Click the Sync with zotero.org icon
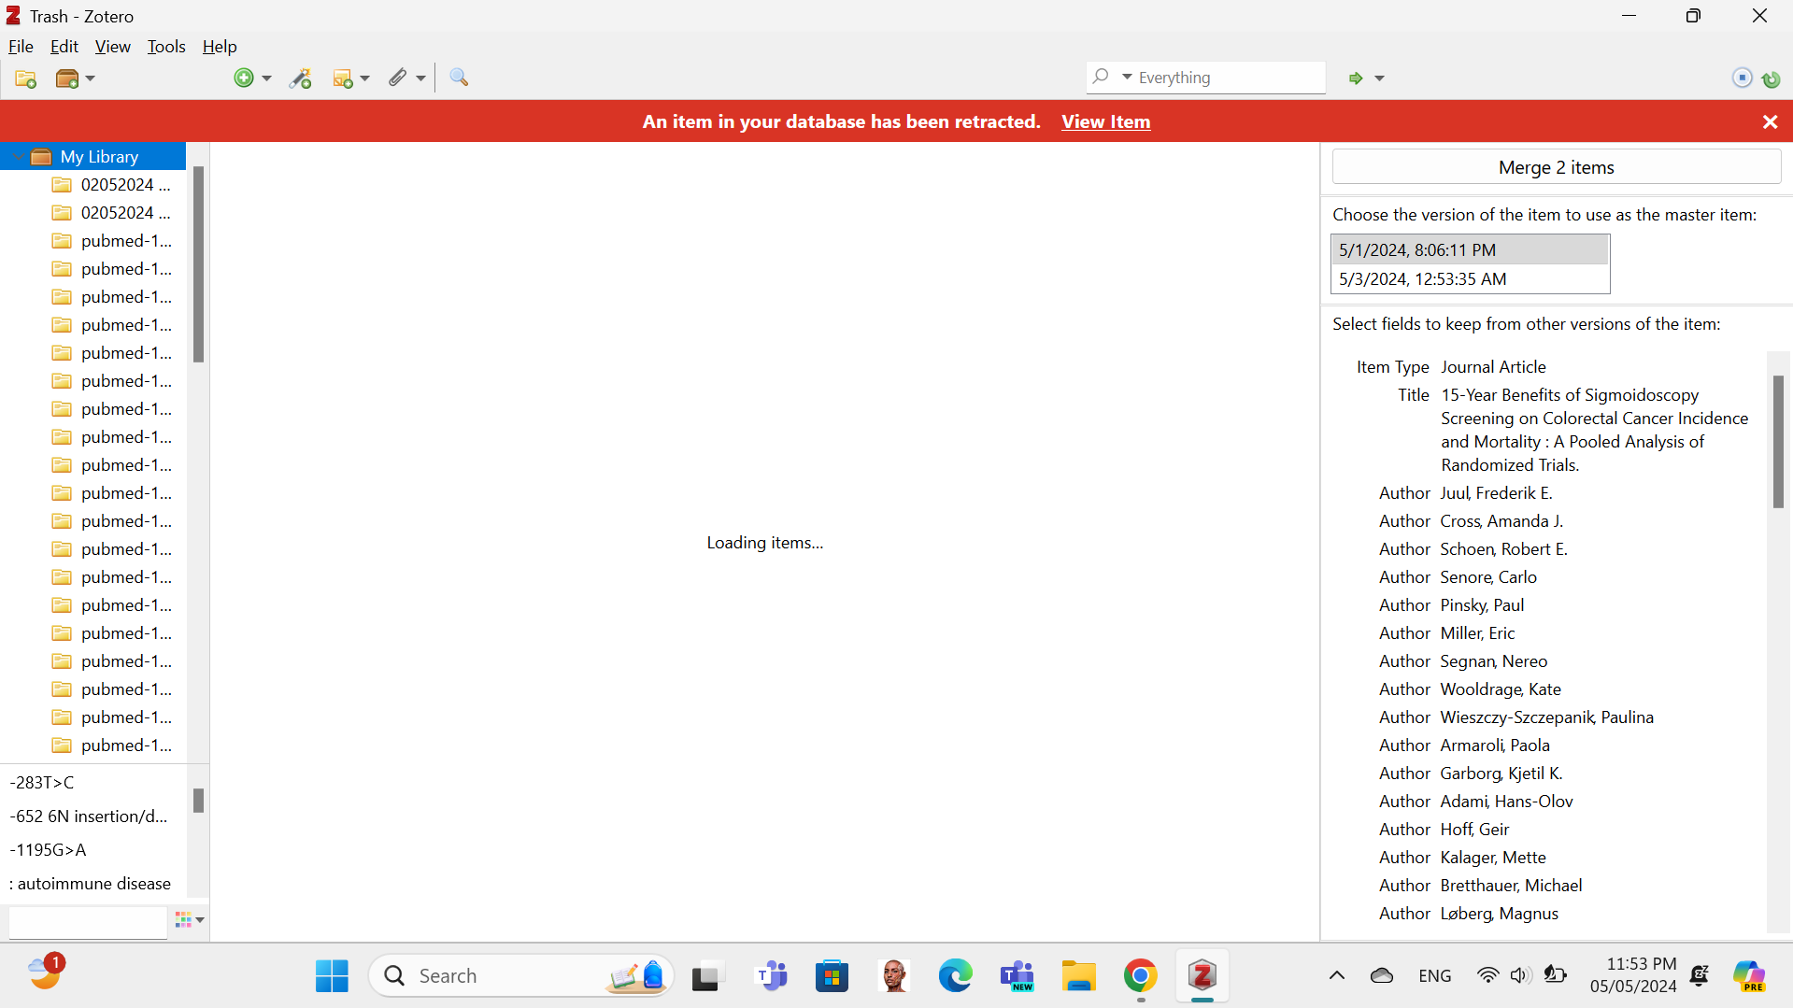This screenshot has height=1008, width=1793. 1771,78
